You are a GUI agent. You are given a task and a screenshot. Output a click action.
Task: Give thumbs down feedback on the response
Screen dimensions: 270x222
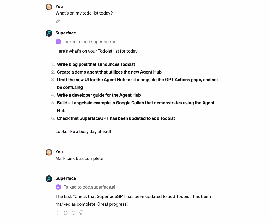(81, 213)
